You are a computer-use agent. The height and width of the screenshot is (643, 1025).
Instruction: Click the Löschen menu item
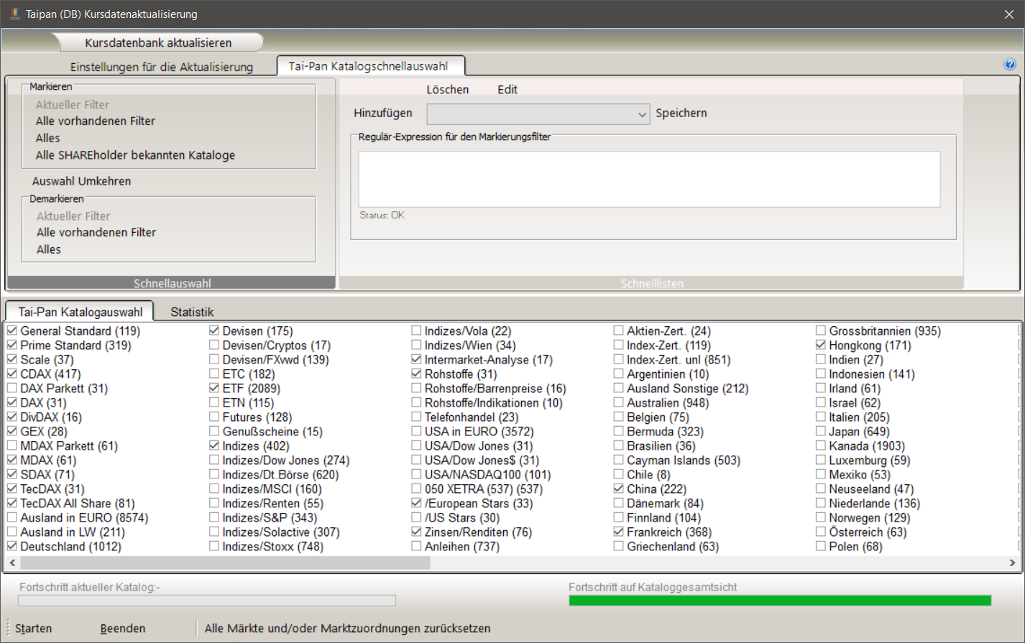coord(447,90)
